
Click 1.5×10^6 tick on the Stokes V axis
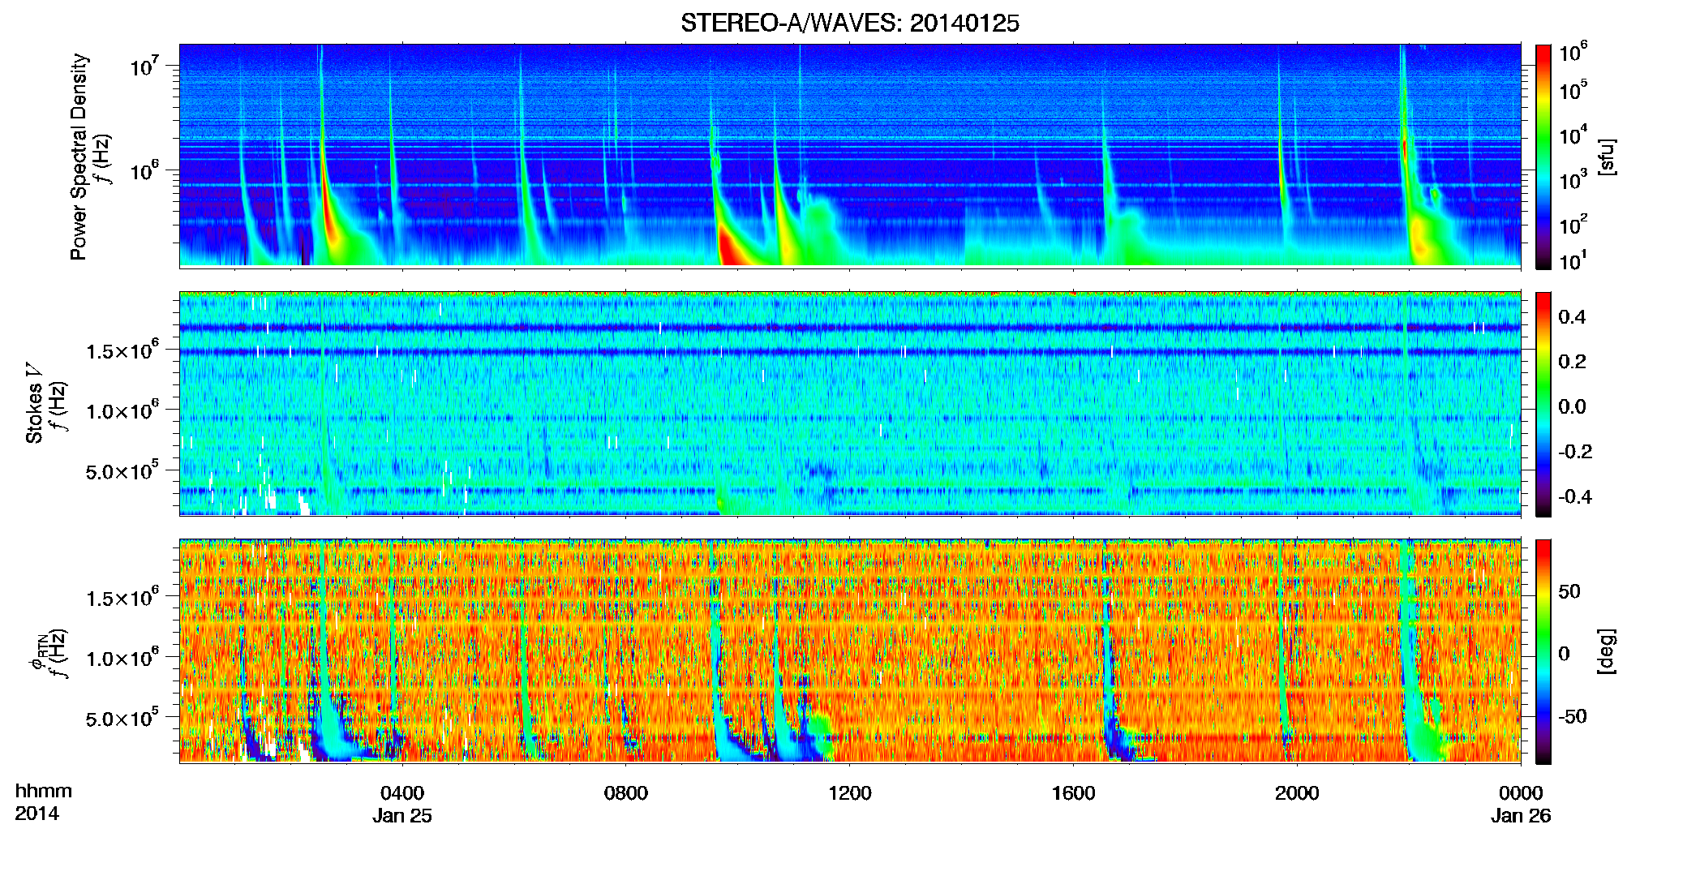122,350
